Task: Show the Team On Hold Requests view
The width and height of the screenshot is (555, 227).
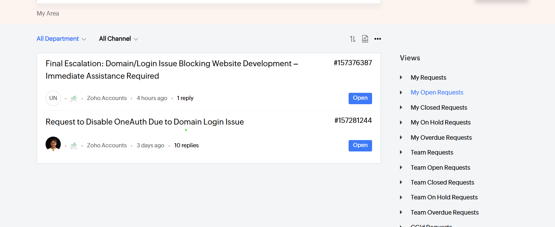Action: [444, 197]
